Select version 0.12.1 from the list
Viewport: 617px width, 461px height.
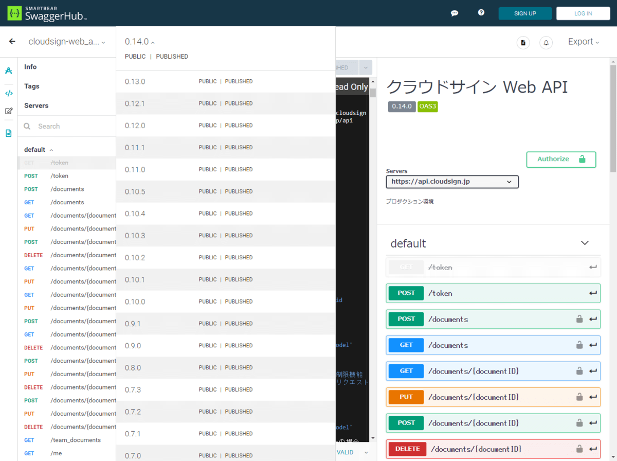point(226,103)
